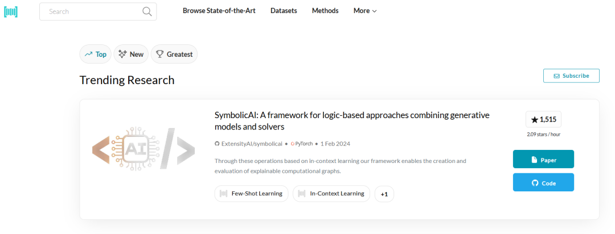This screenshot has height=234, width=615.
Task: Switch to the New filter
Action: (x=131, y=54)
